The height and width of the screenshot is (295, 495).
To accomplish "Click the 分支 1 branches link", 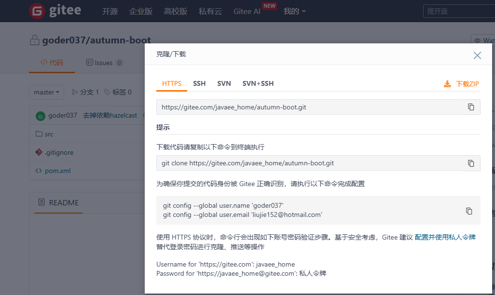I will tap(85, 92).
